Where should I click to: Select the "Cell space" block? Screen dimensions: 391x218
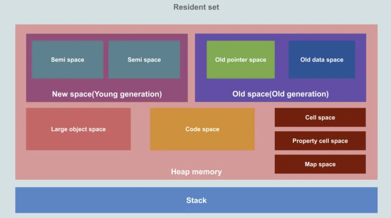click(x=320, y=118)
